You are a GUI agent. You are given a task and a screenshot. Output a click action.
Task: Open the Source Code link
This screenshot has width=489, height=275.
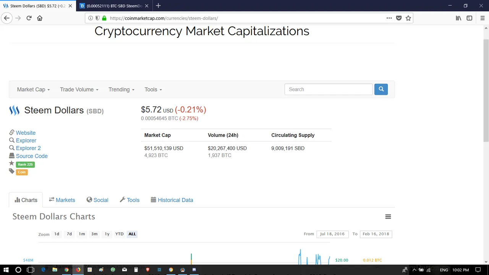pyautogui.click(x=32, y=156)
